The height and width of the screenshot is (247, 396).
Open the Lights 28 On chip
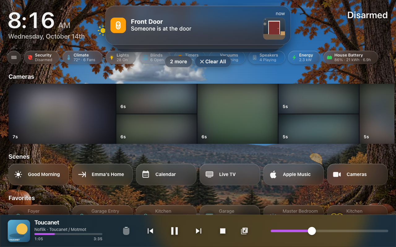coord(121,57)
